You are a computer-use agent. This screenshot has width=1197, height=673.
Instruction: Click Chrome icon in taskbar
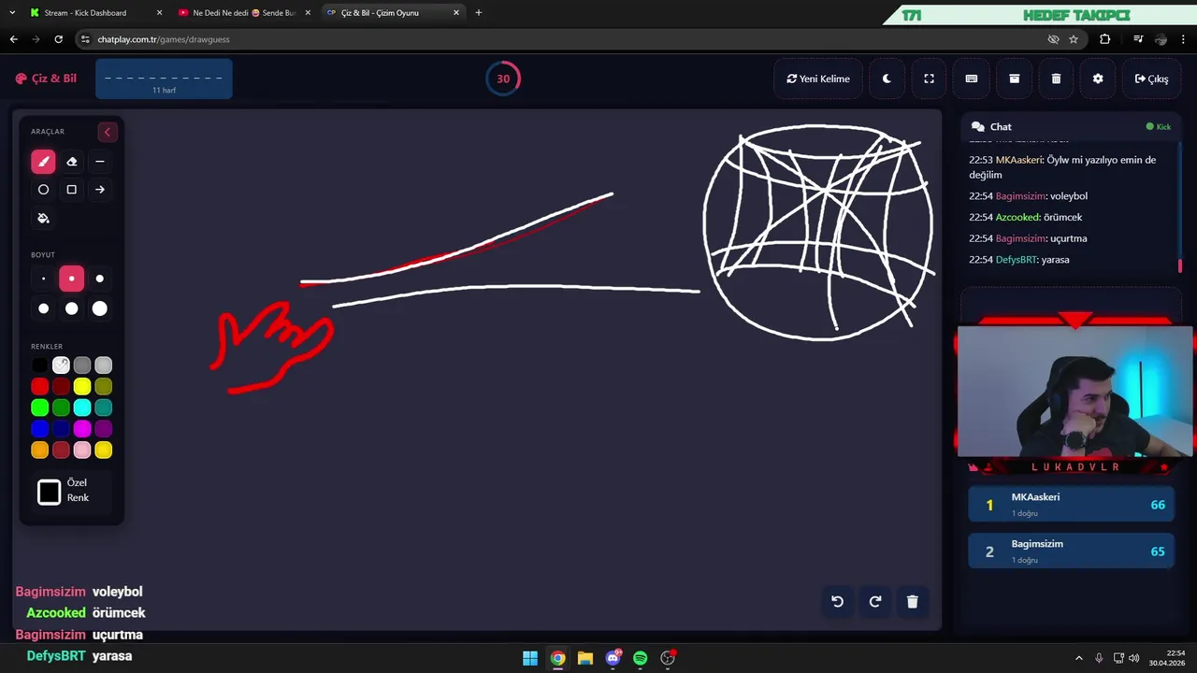tap(557, 658)
